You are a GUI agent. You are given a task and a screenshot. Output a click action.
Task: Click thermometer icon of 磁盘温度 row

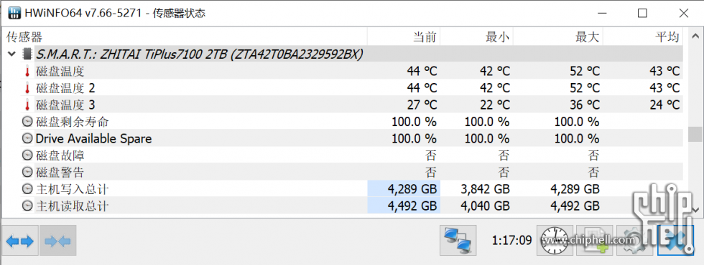tap(27, 71)
